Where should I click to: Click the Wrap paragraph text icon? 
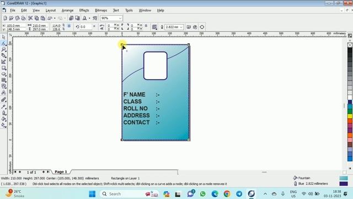point(154,27)
